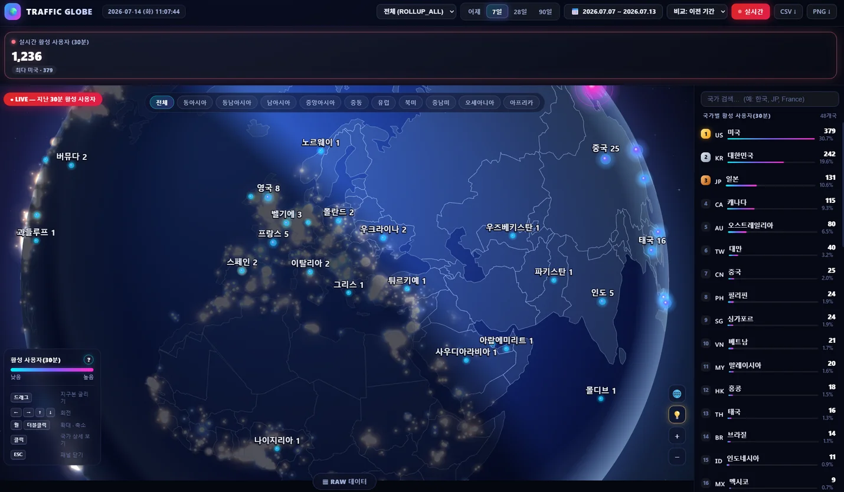This screenshot has height=492, width=844.
Task: Switch the period to 어제
Action: pos(474,12)
